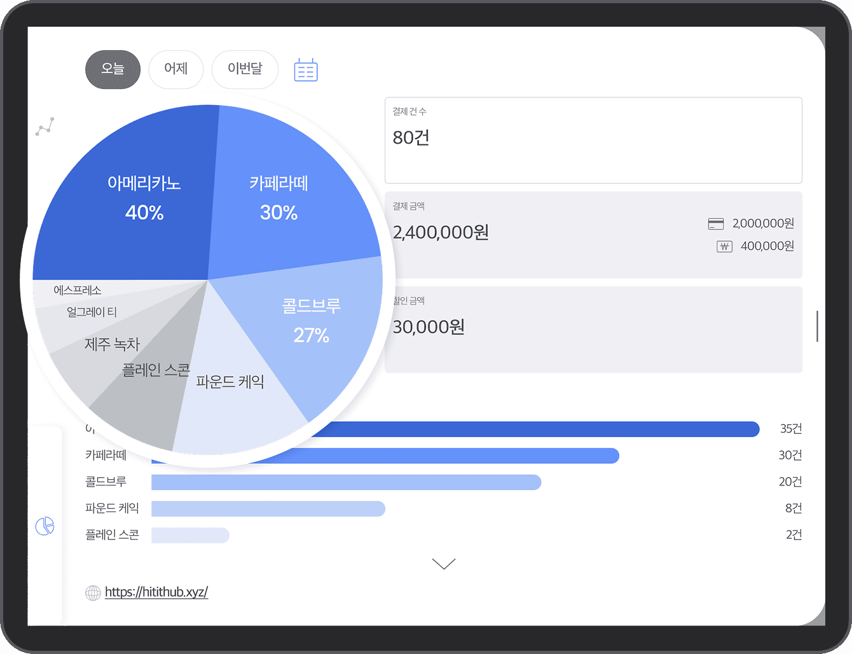
Task: Select the 오늘 filter tab
Action: [x=113, y=69]
